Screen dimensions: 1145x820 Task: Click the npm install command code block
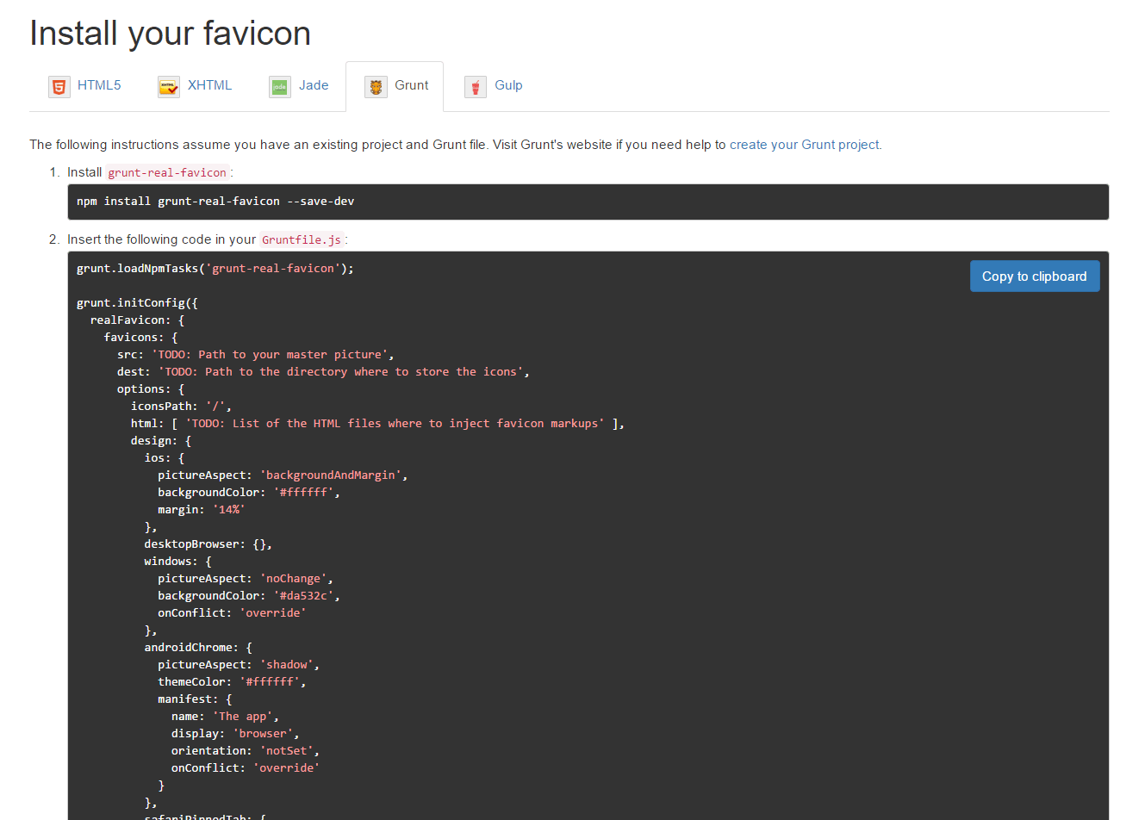pyautogui.click(x=215, y=201)
